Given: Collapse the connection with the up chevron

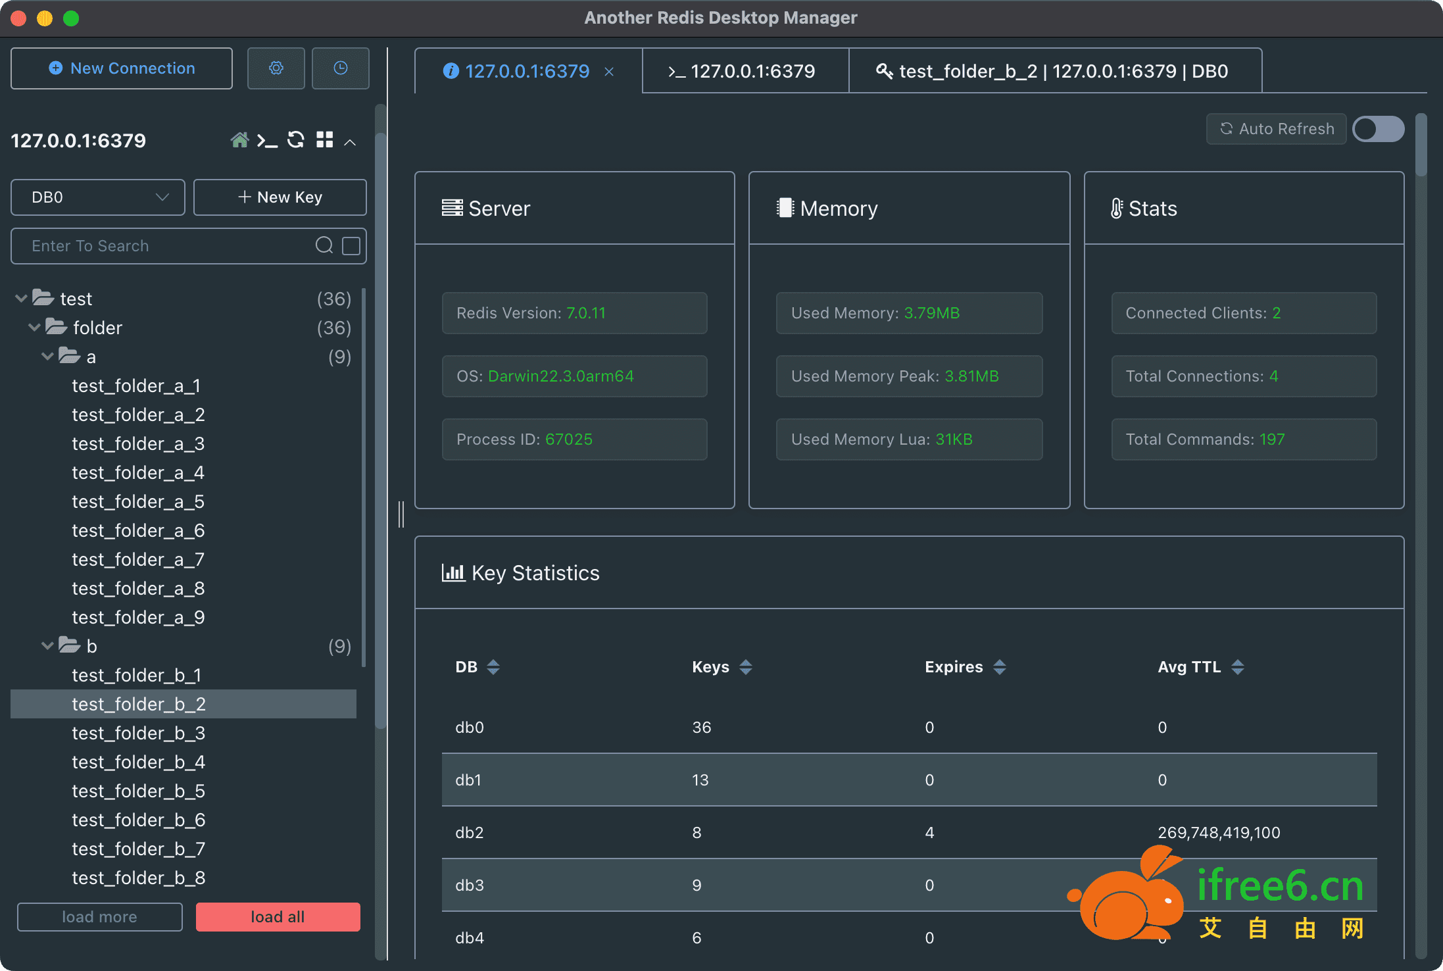Looking at the screenshot, I should (351, 141).
